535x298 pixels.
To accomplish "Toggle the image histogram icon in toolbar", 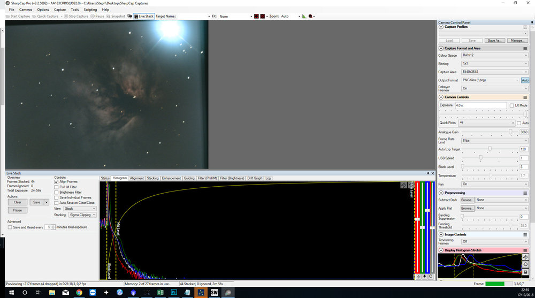I will tap(304, 16).
